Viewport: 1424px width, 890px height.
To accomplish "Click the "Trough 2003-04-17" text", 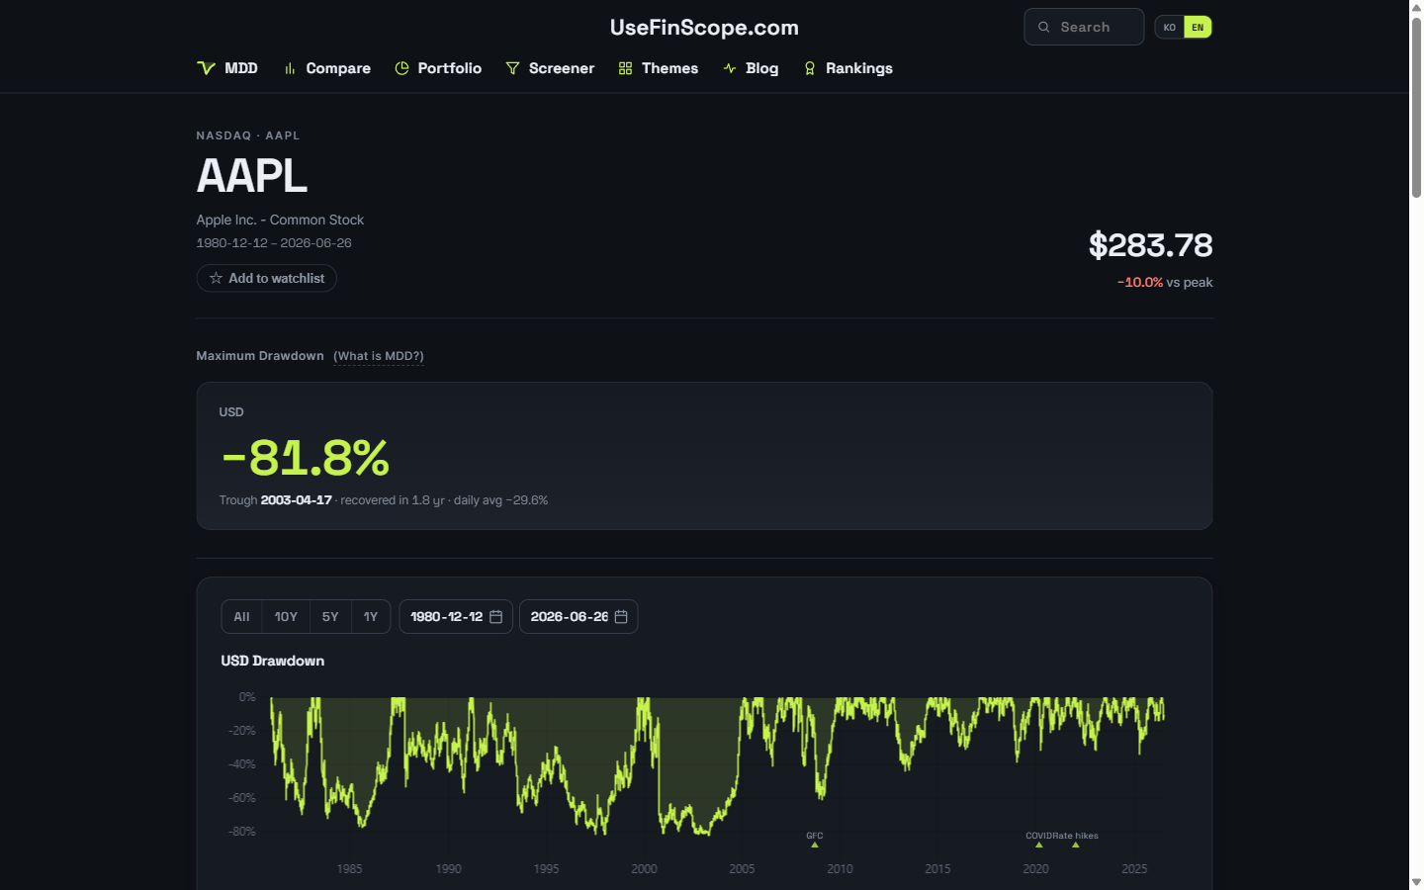I will [276, 500].
